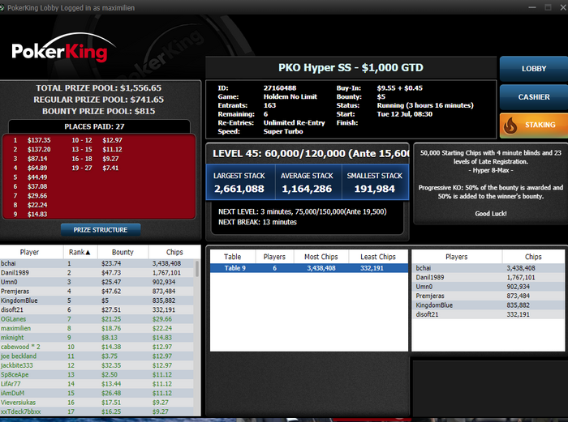Click Players header in table-detail list
The image size is (568, 422).
point(456,257)
